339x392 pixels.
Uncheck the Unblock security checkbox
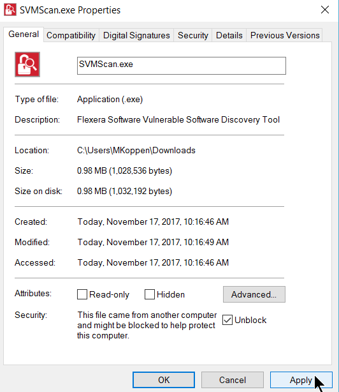[227, 320]
